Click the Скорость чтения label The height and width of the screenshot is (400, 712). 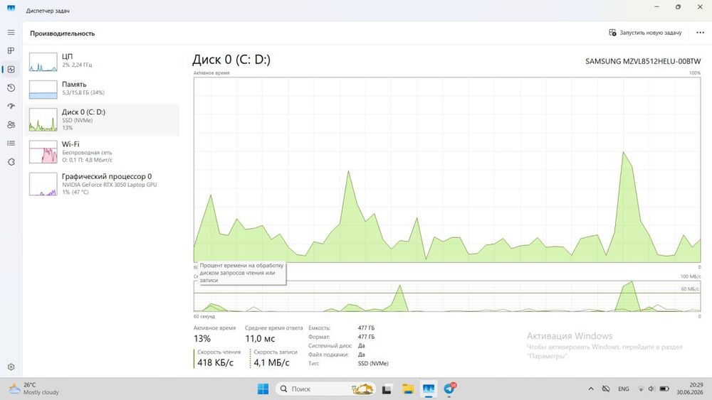(219, 352)
